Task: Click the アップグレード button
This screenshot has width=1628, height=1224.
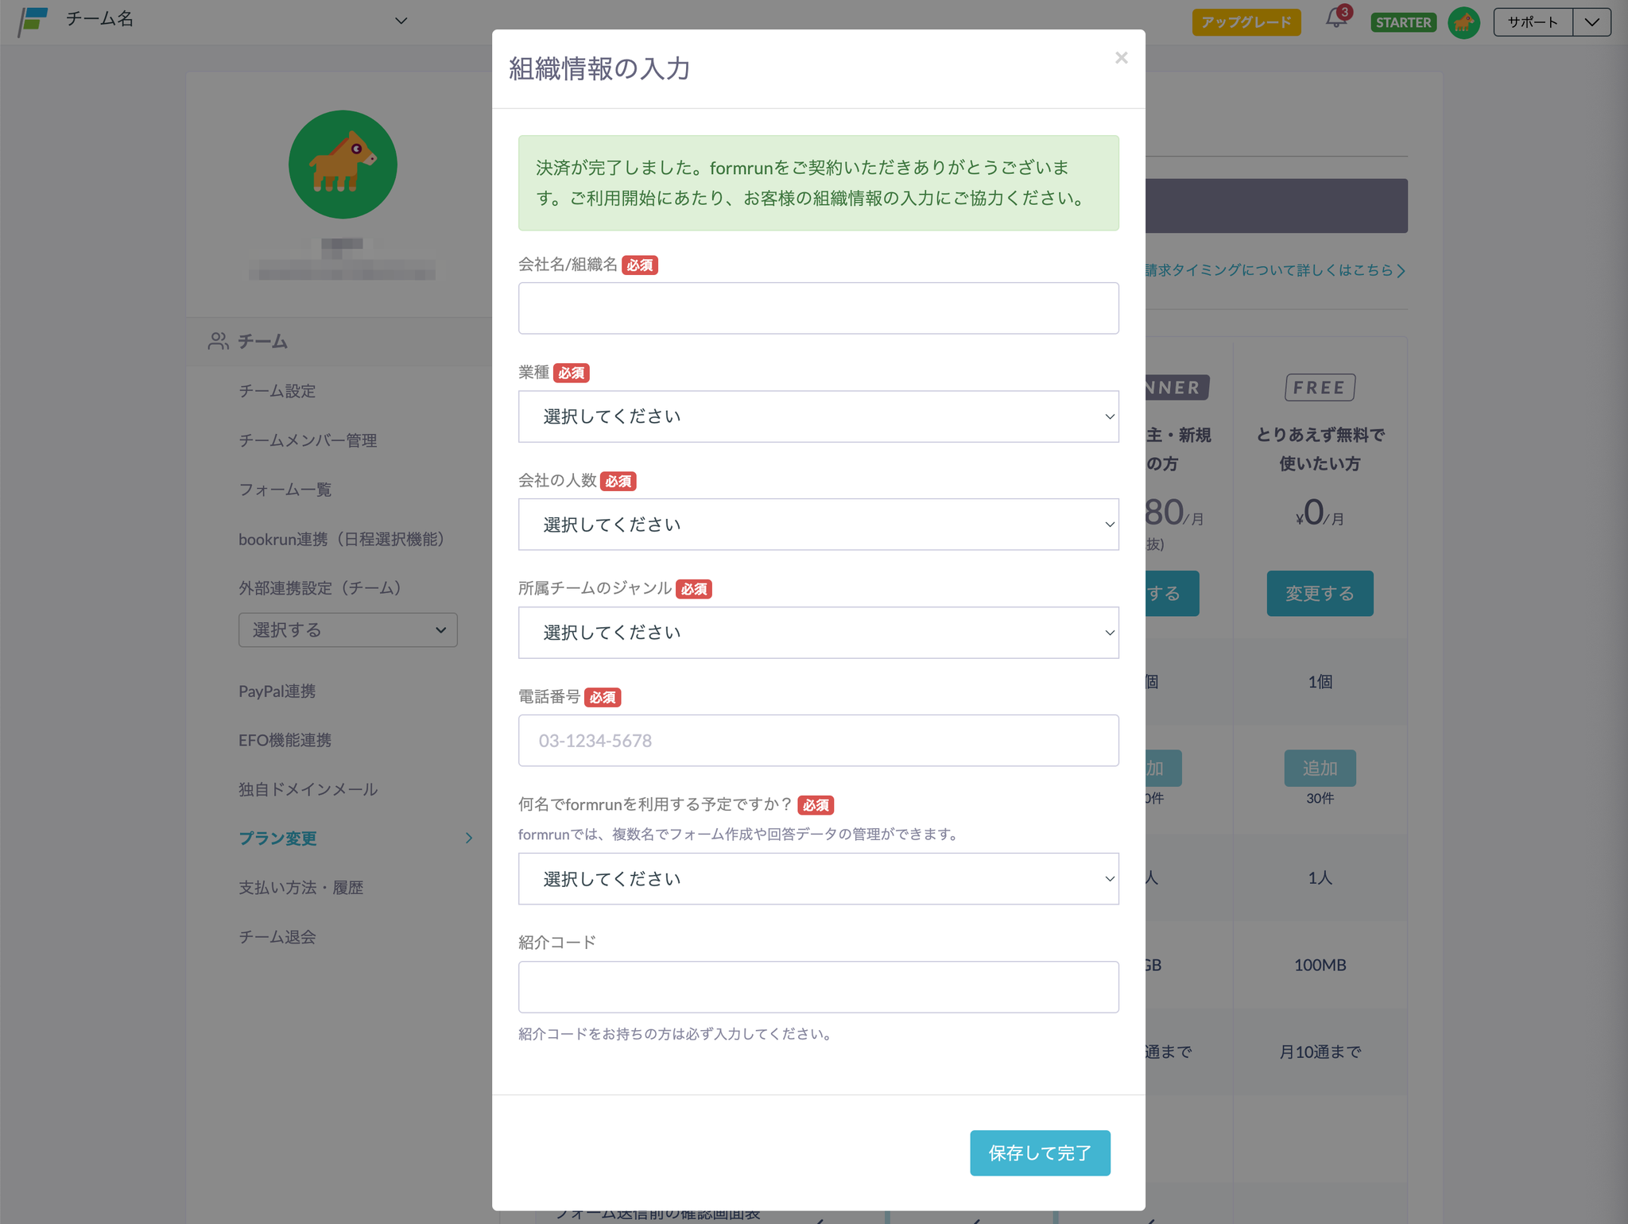Action: coord(1246,22)
